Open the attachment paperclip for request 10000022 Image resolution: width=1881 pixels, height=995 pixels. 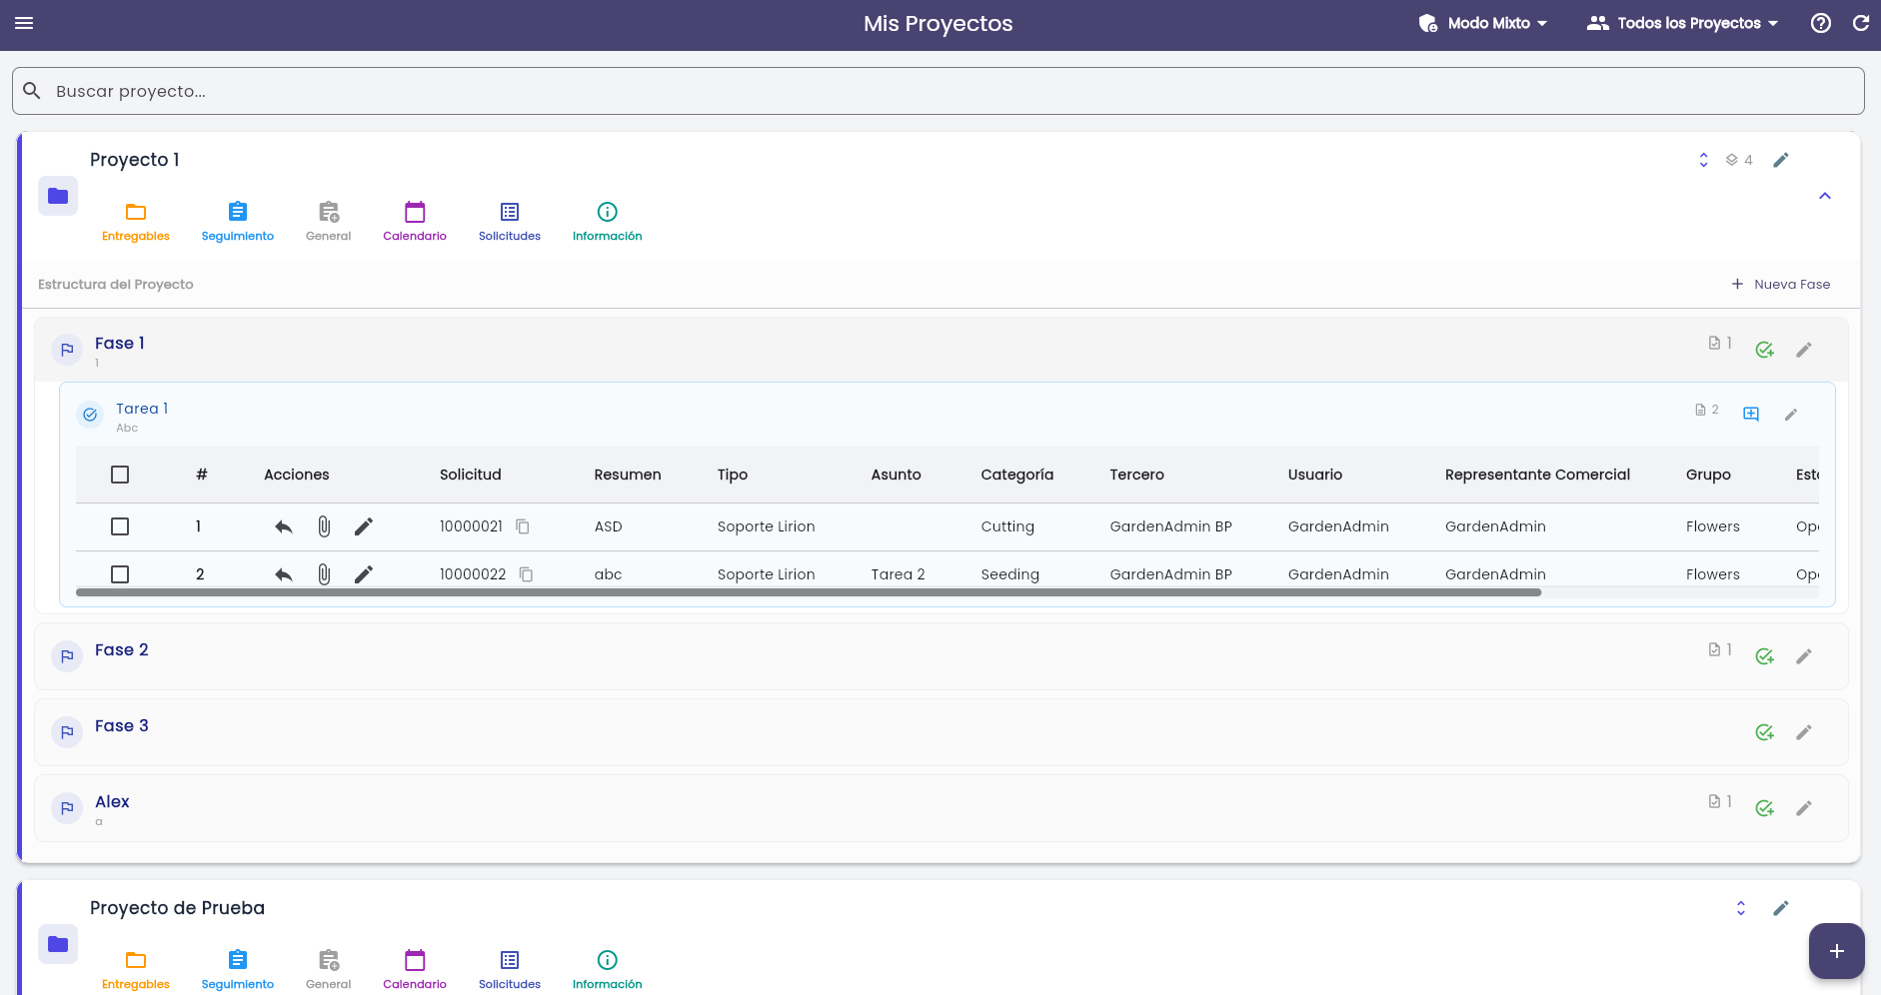click(324, 574)
